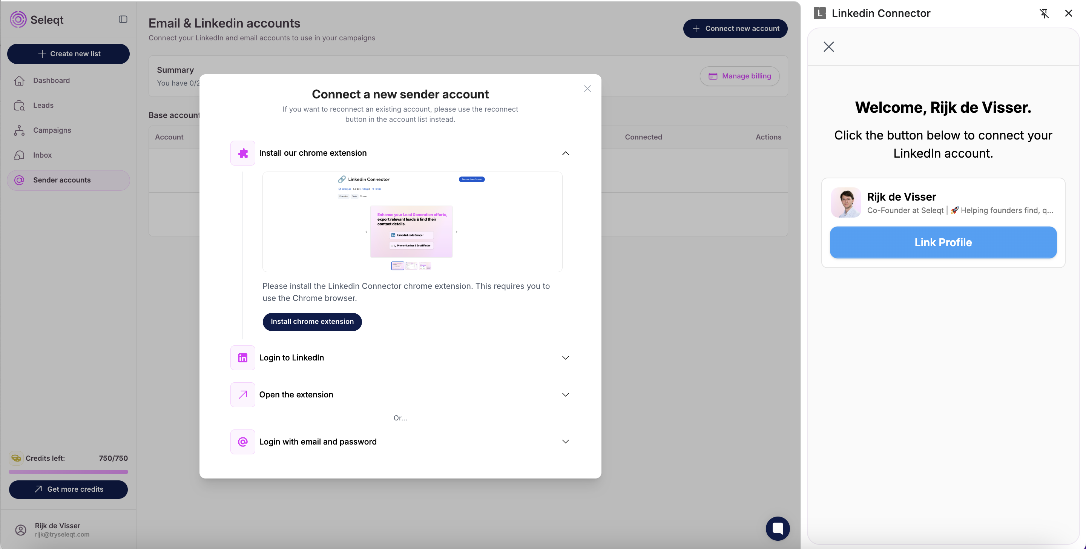Click the Install our chrome extension heading
This screenshot has height=549, width=1086.
pos(313,153)
